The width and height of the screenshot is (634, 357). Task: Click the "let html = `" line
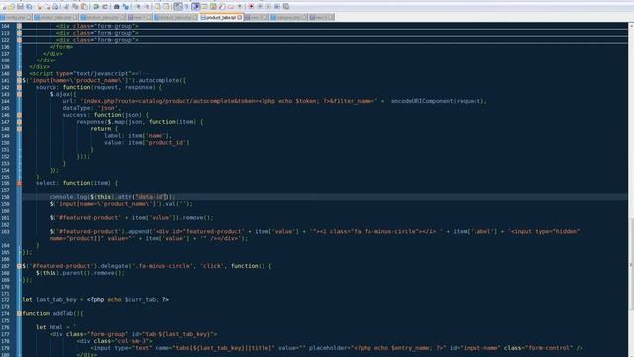[x=55, y=327]
